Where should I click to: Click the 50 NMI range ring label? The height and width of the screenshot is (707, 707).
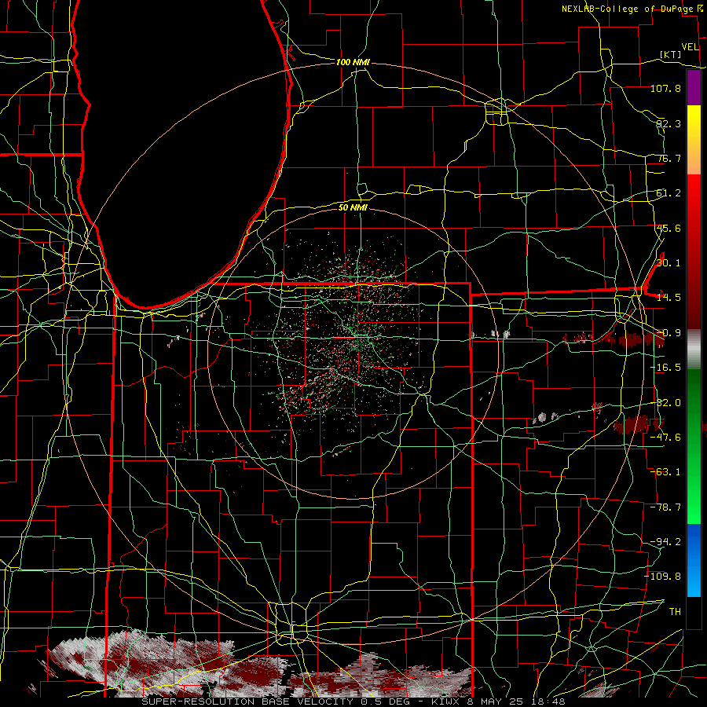(x=353, y=207)
